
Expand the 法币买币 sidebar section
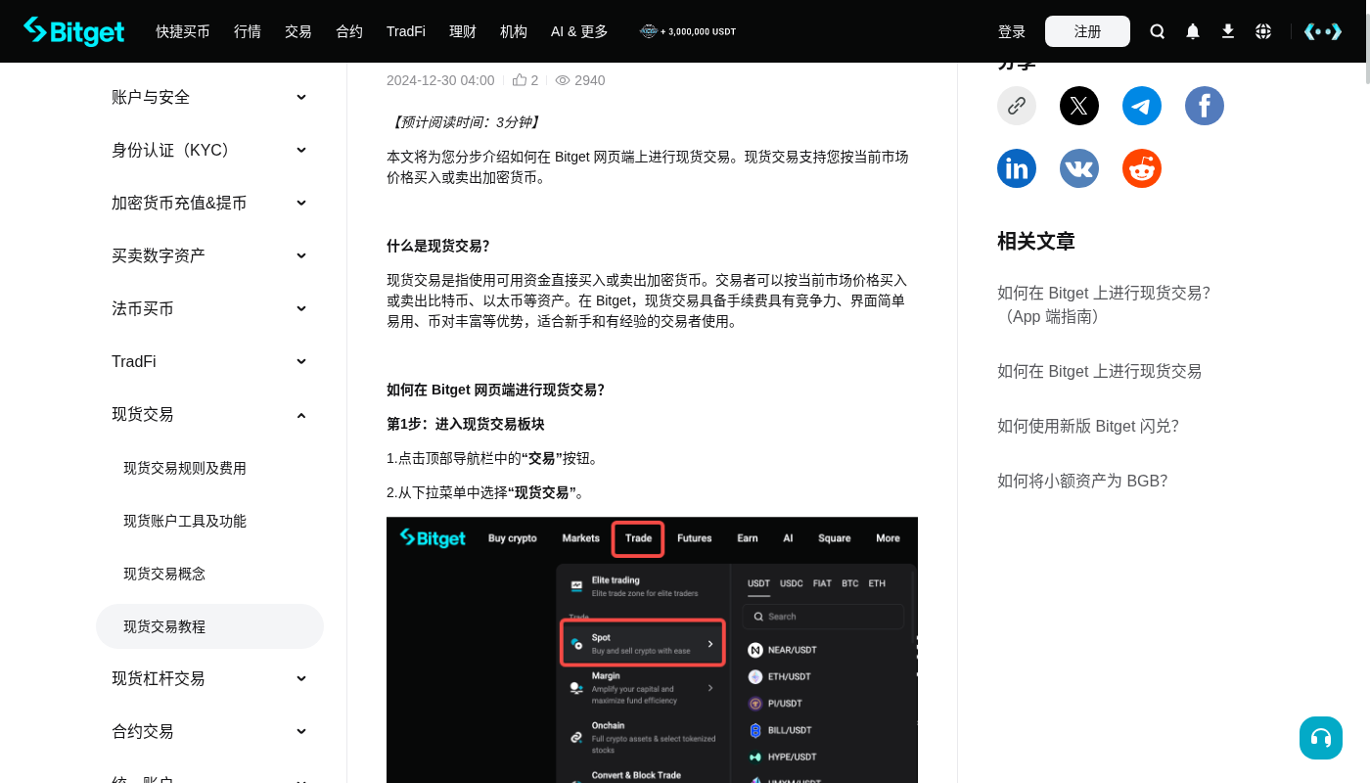pyautogui.click(x=209, y=308)
